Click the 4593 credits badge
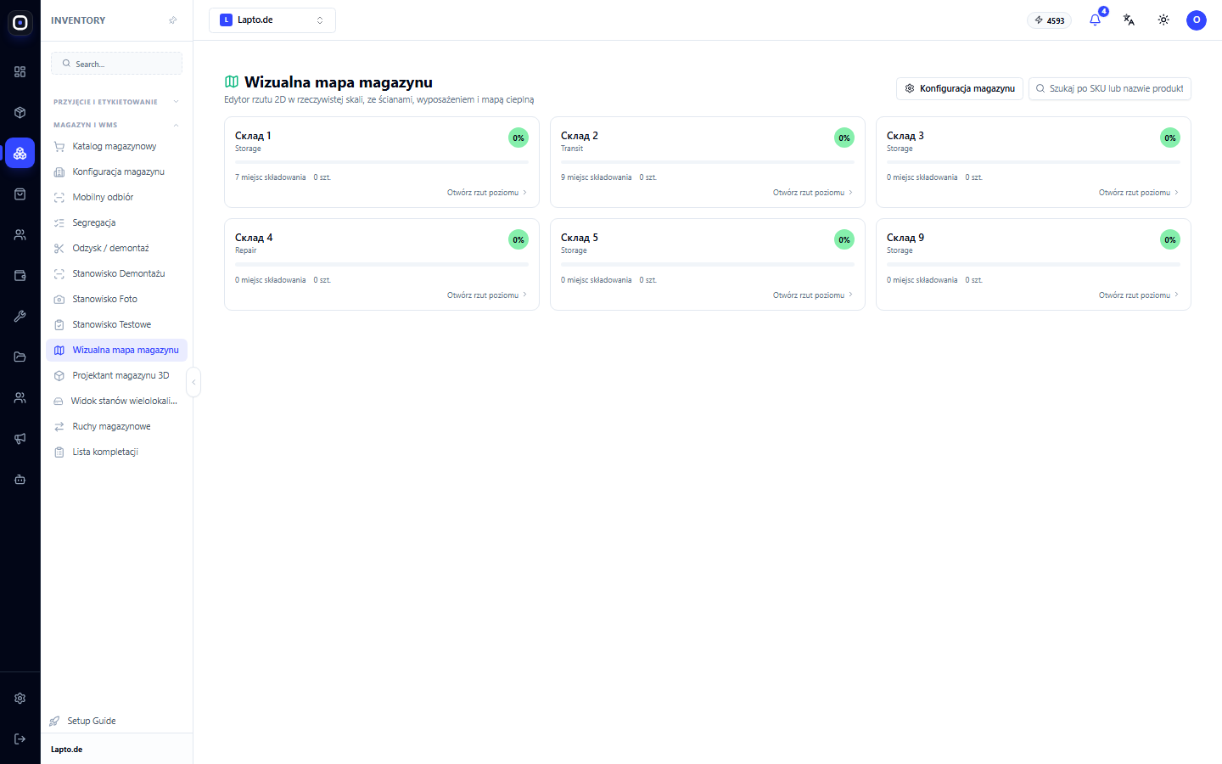The height and width of the screenshot is (764, 1222). point(1049,20)
